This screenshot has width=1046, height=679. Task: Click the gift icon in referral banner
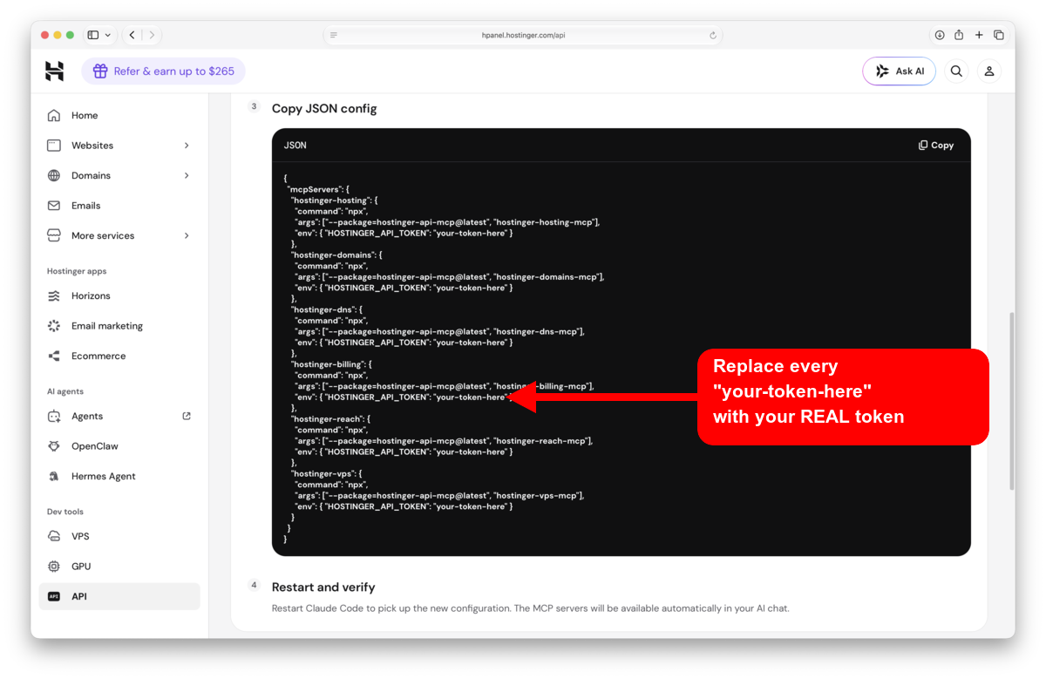[100, 71]
